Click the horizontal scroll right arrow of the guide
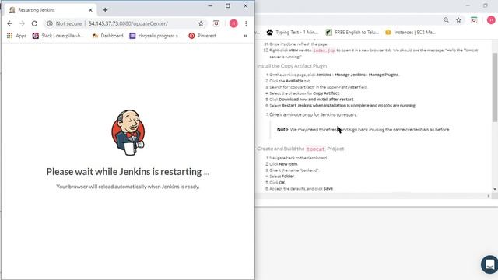 coord(488,196)
